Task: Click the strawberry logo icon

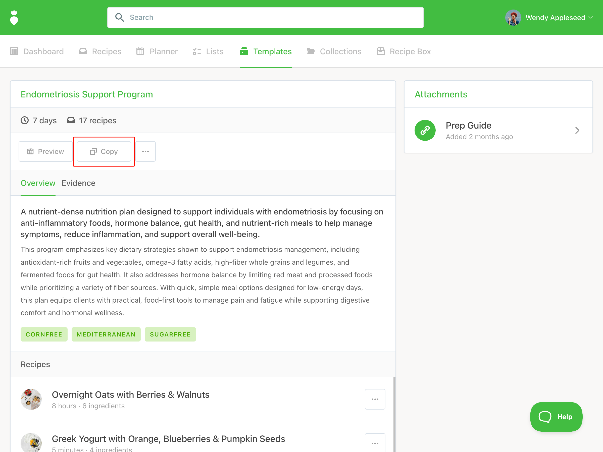Action: point(14,18)
